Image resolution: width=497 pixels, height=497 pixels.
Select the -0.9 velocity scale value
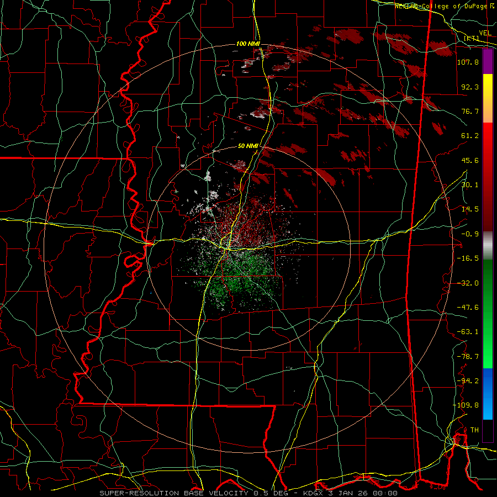(x=470, y=234)
